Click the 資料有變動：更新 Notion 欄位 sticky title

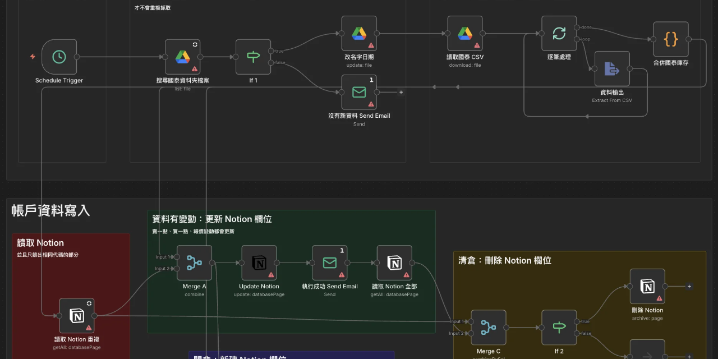coord(212,219)
